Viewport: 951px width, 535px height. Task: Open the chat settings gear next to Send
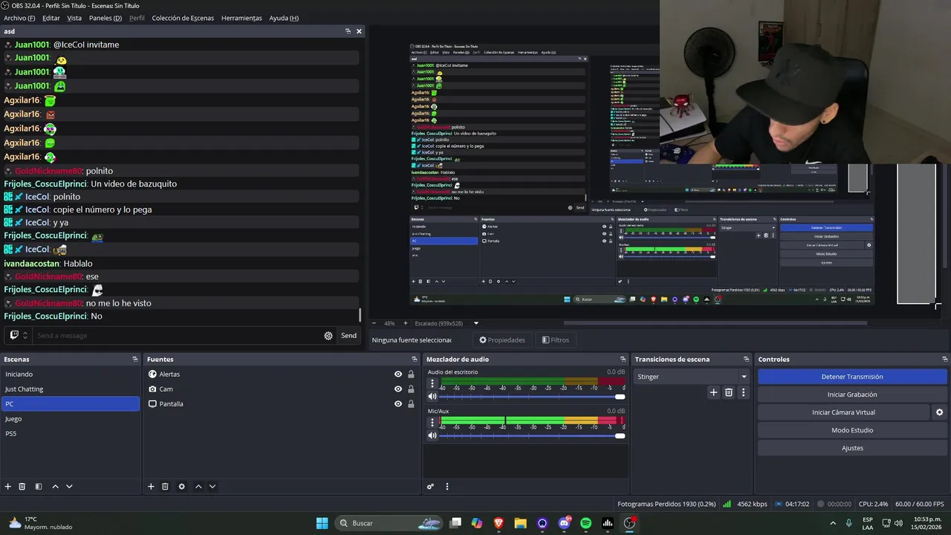[x=328, y=336]
